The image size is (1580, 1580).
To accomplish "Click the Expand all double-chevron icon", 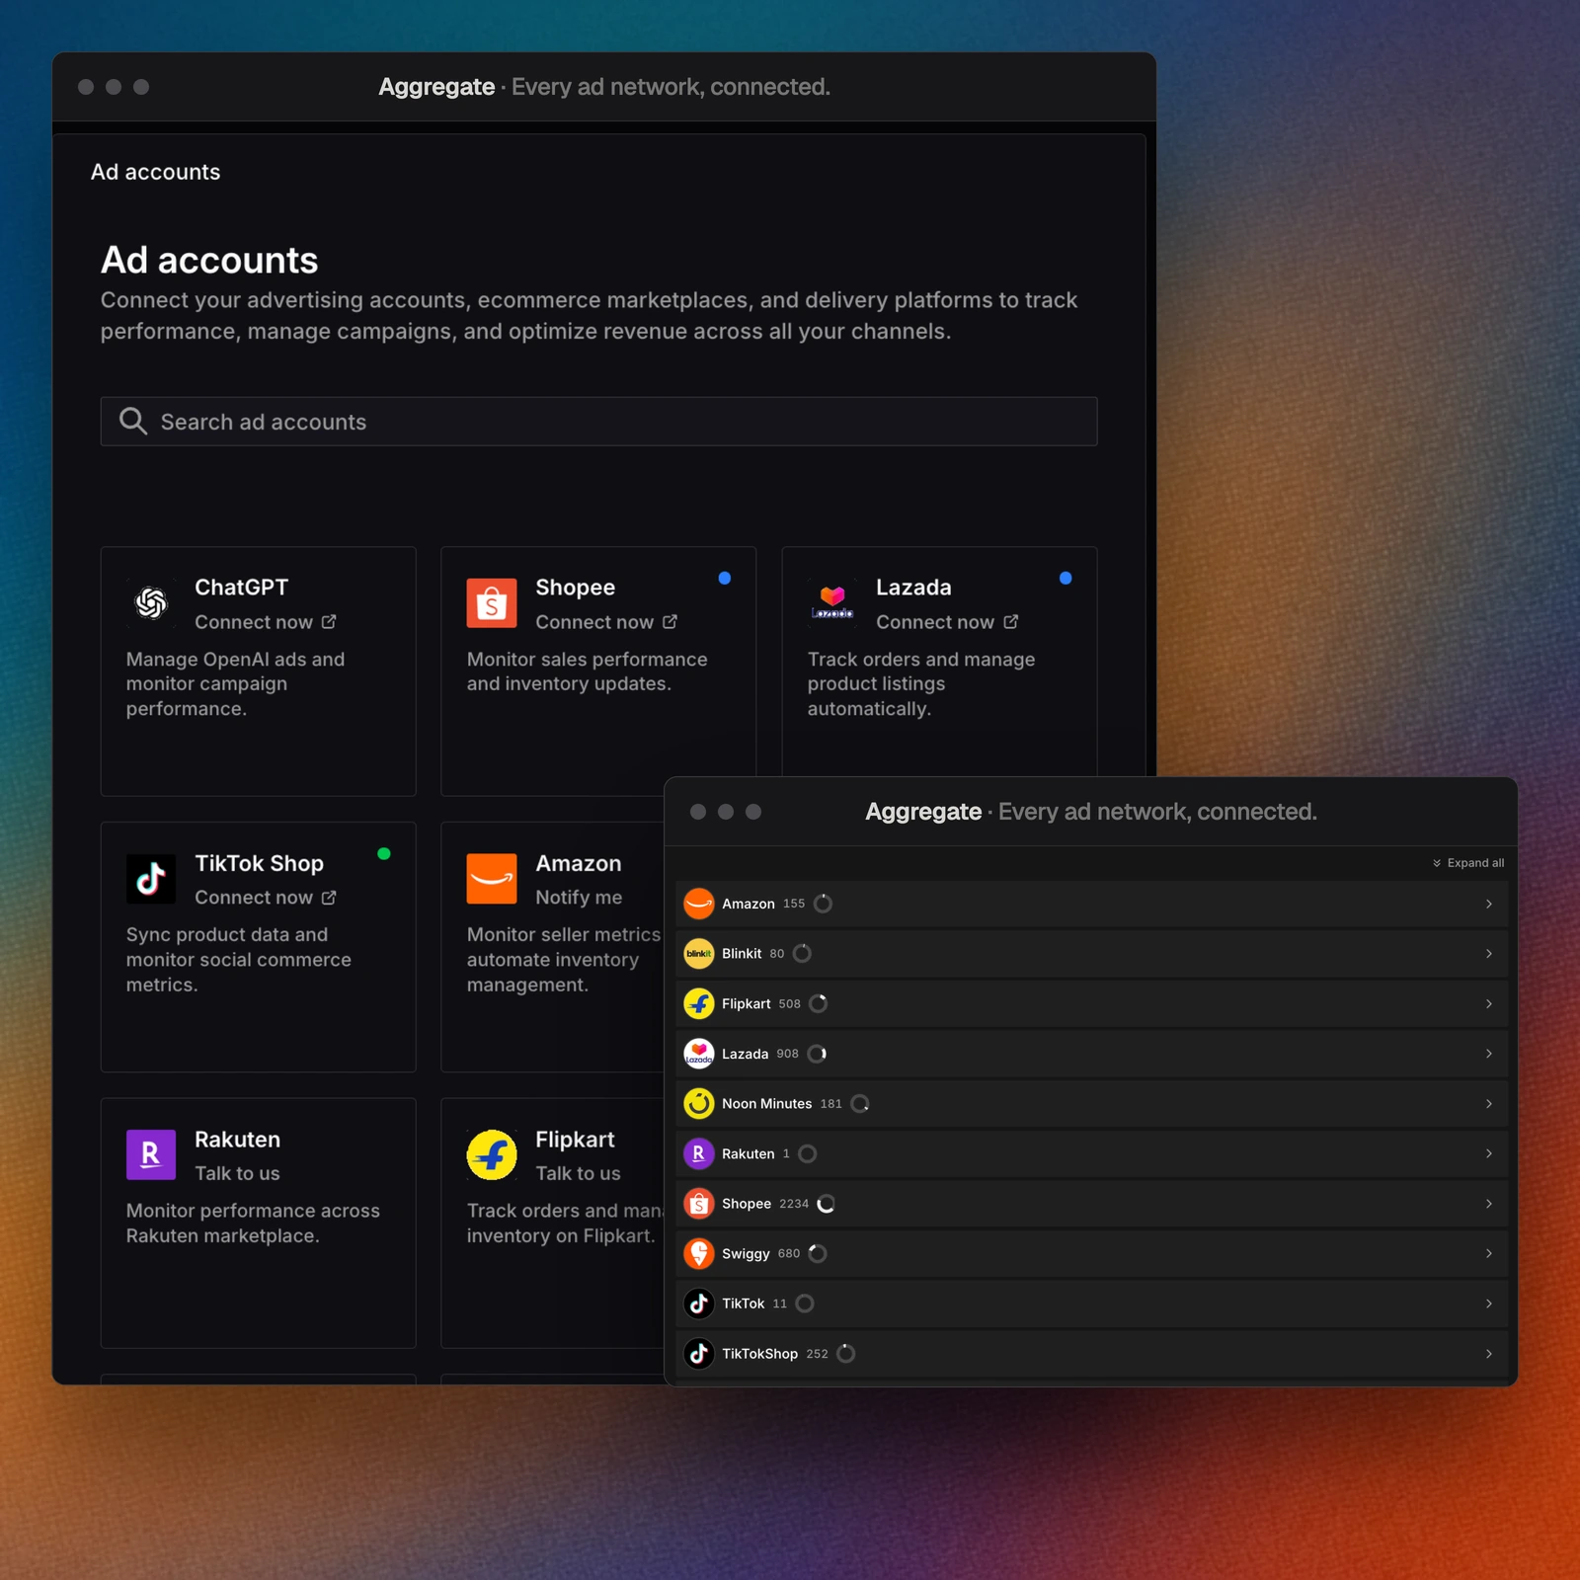I will pos(1437,863).
